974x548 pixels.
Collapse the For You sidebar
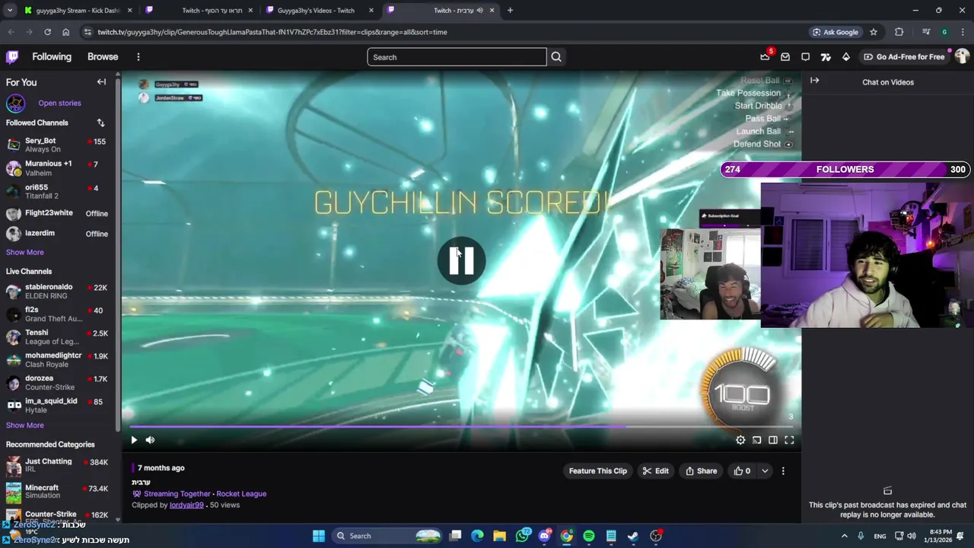point(101,82)
